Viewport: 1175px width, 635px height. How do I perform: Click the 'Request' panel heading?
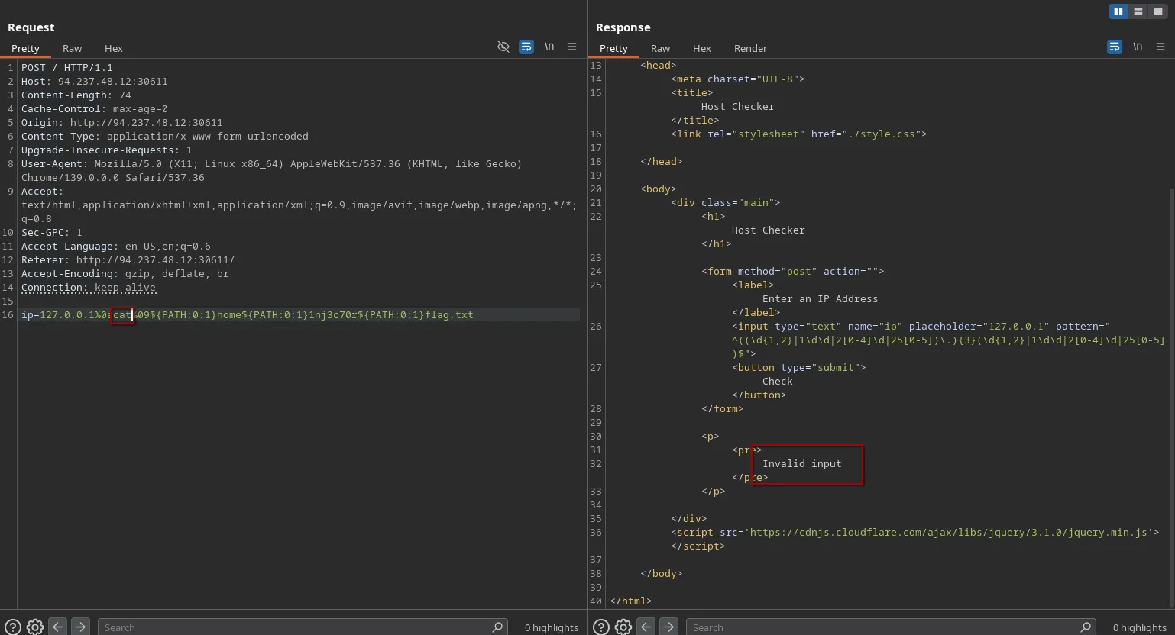tap(31, 27)
